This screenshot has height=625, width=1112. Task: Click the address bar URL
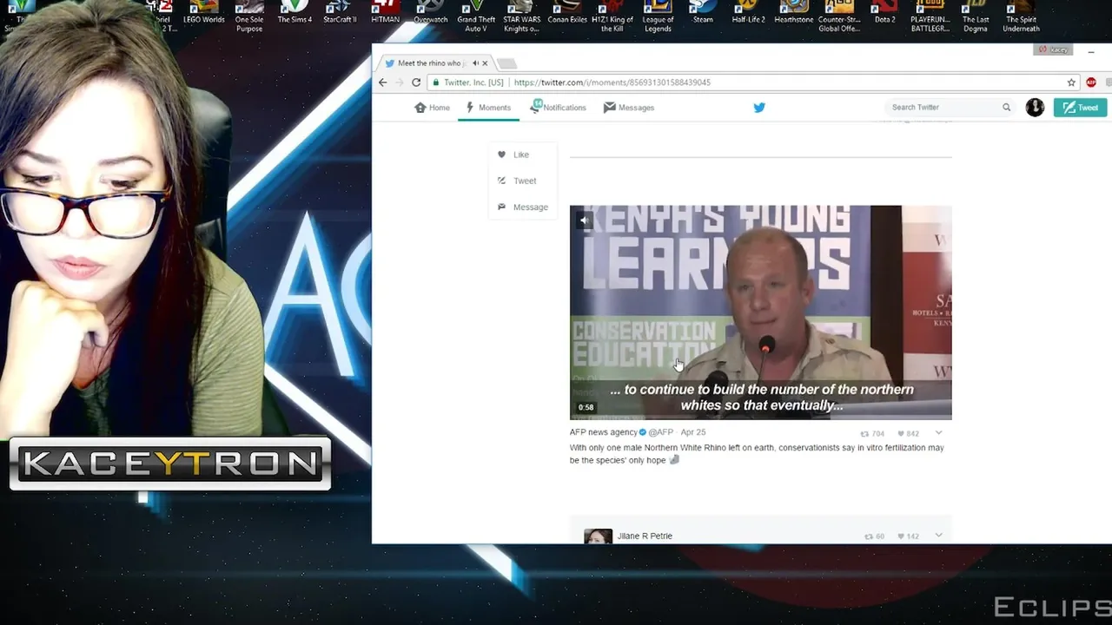(x=612, y=82)
